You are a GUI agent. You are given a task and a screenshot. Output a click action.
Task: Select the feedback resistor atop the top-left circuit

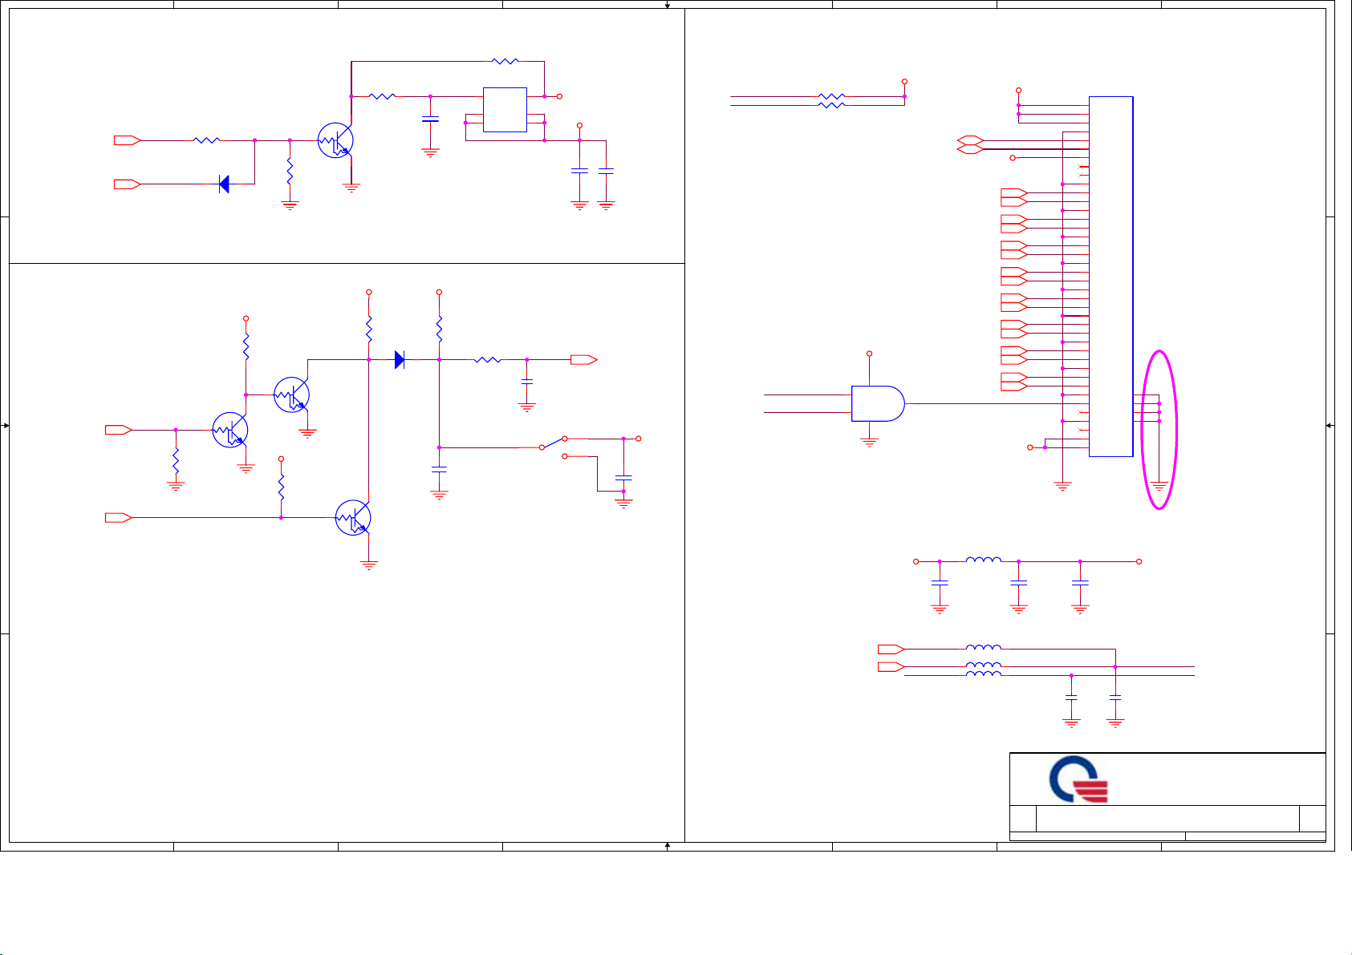505,61
